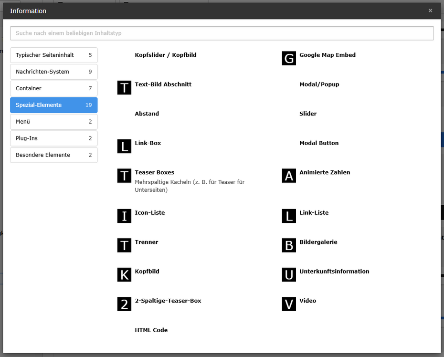This screenshot has height=357, width=444.
Task: Click the Google Map Embed 'G' icon
Action: point(289,58)
